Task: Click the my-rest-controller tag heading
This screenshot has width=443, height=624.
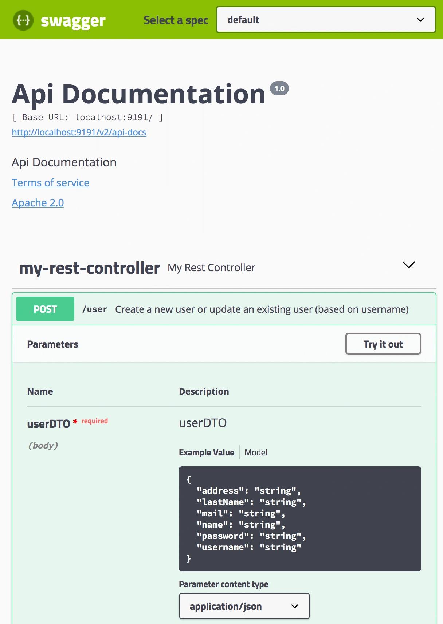Action: (x=90, y=268)
